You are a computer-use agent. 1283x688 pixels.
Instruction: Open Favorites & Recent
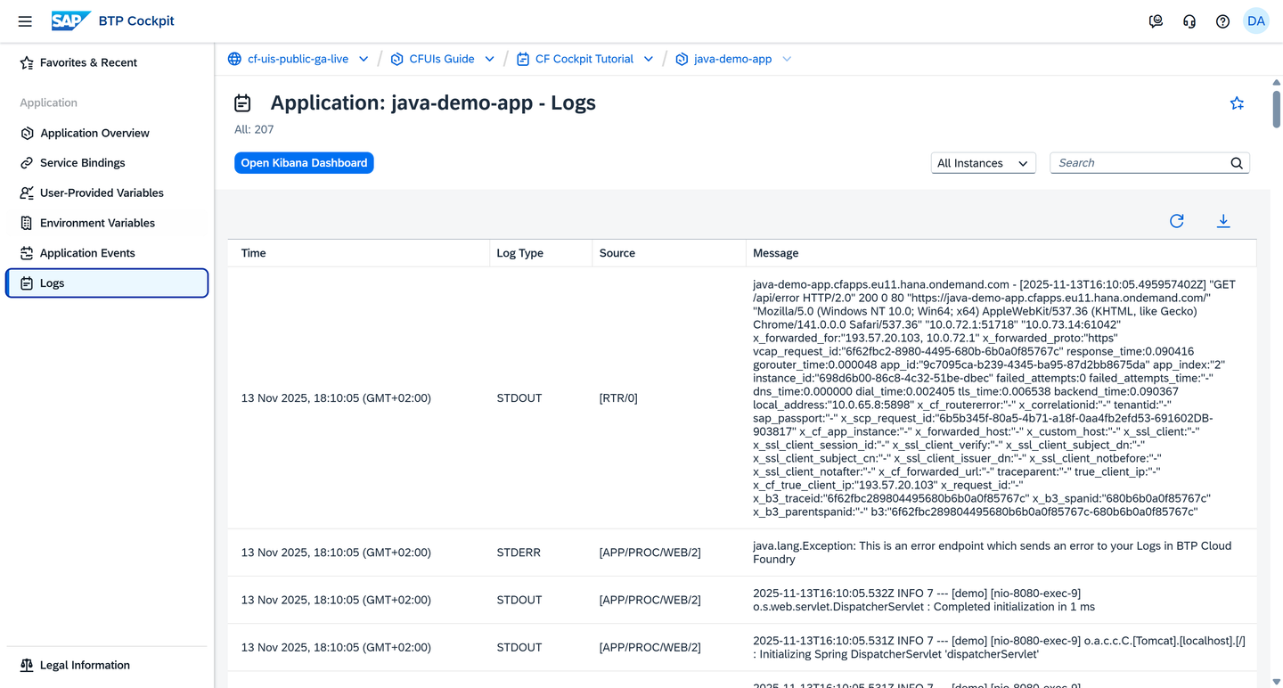[107, 62]
